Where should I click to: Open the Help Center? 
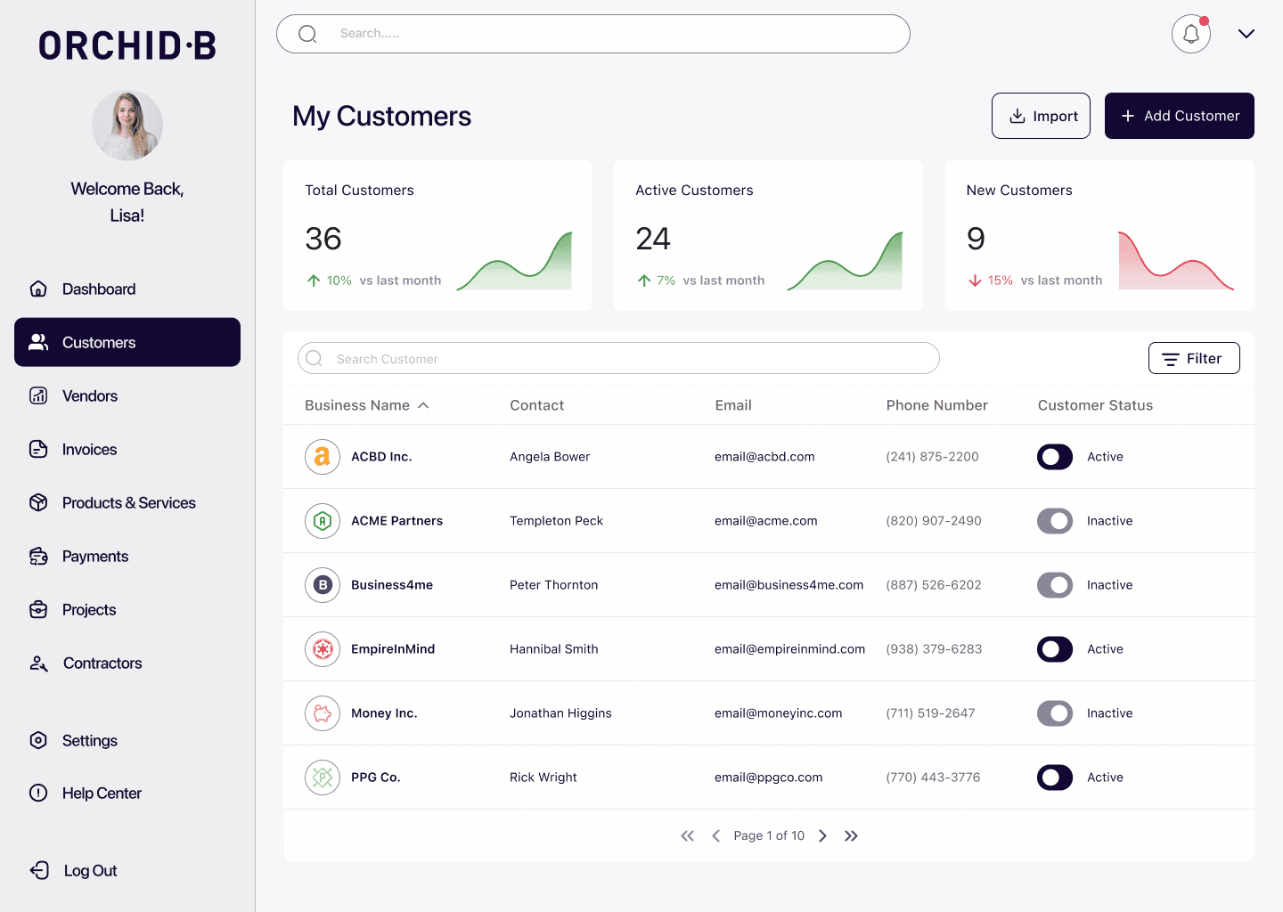coord(102,794)
